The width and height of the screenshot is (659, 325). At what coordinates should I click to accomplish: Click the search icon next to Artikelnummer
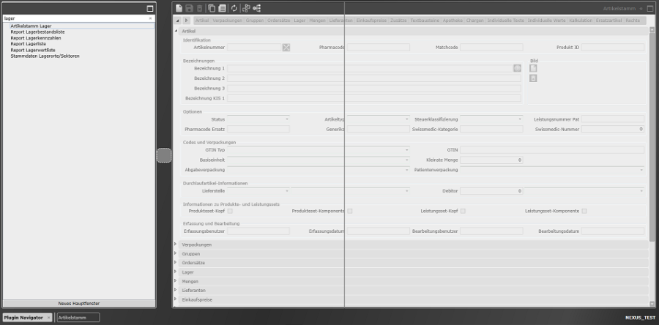click(286, 48)
